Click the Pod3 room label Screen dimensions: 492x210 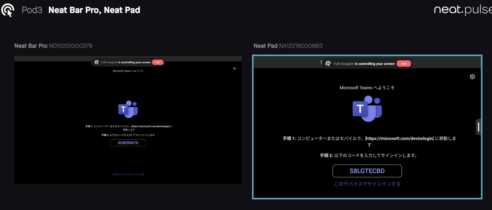(32, 10)
